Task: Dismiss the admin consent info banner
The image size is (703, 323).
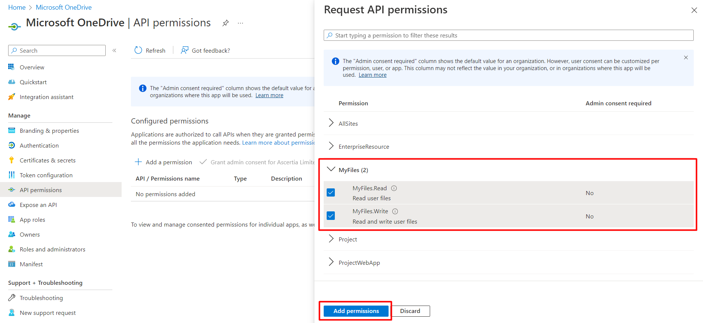Action: [x=686, y=57]
